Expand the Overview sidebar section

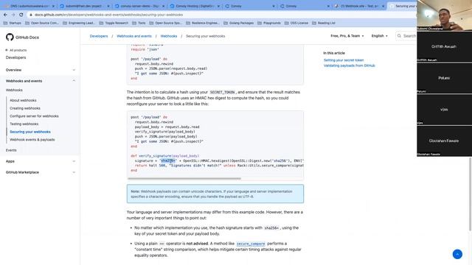coord(41,70)
